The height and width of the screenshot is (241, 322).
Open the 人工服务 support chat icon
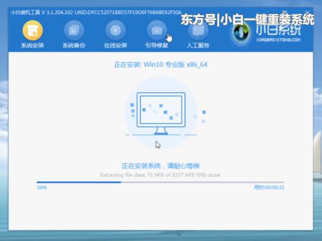click(x=198, y=30)
